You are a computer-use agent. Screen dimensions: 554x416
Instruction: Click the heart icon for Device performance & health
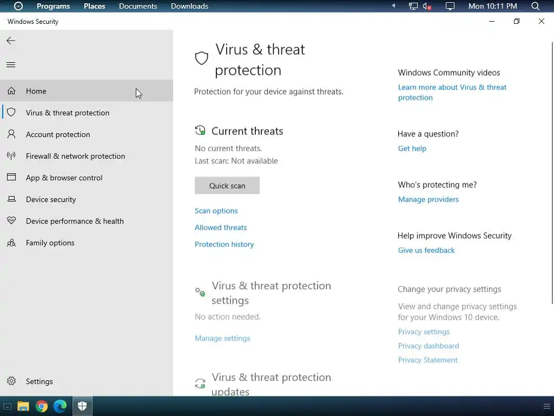11,221
